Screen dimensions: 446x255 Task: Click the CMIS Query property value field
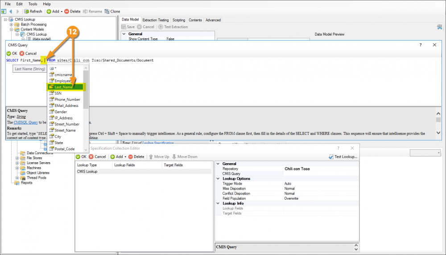click(321, 174)
